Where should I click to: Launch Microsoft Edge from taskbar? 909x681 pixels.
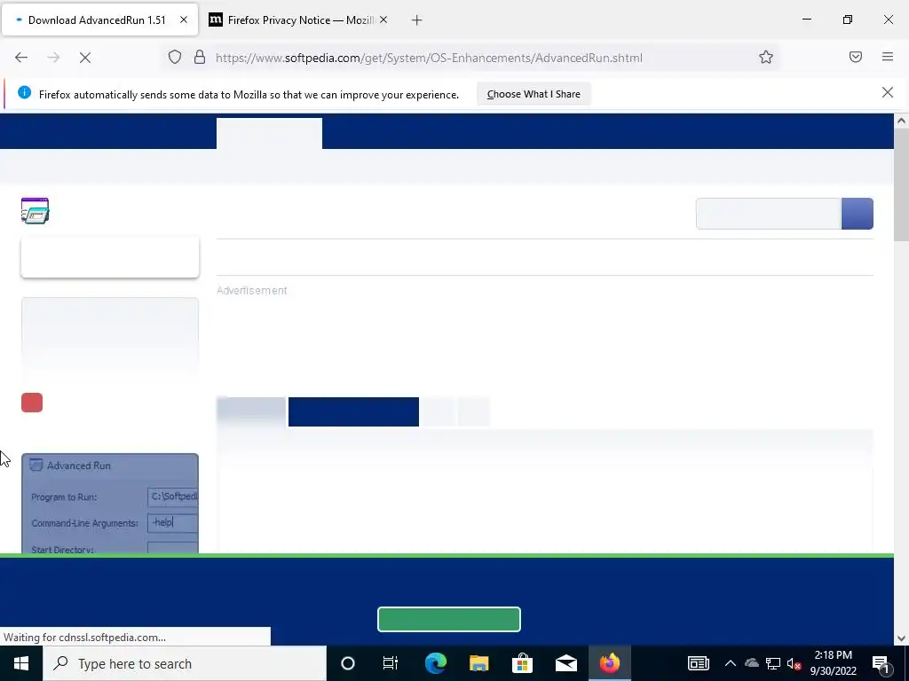click(435, 663)
